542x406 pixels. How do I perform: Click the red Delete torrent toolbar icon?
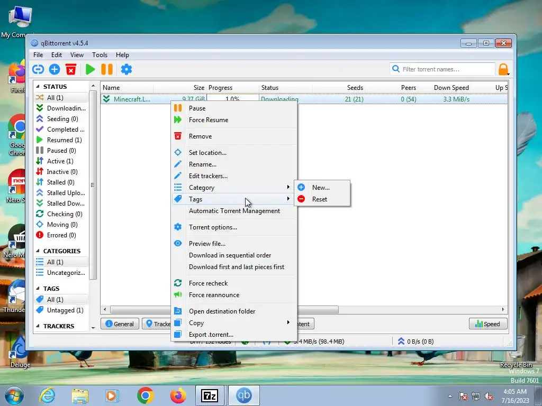71,69
